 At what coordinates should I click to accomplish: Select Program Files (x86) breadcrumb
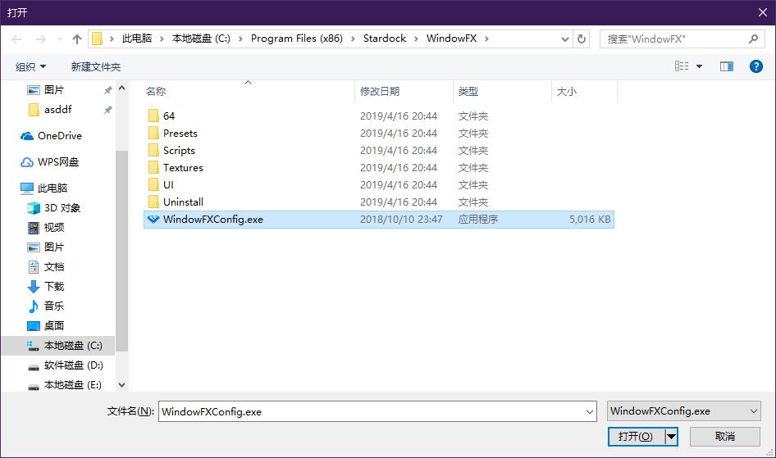[296, 39]
